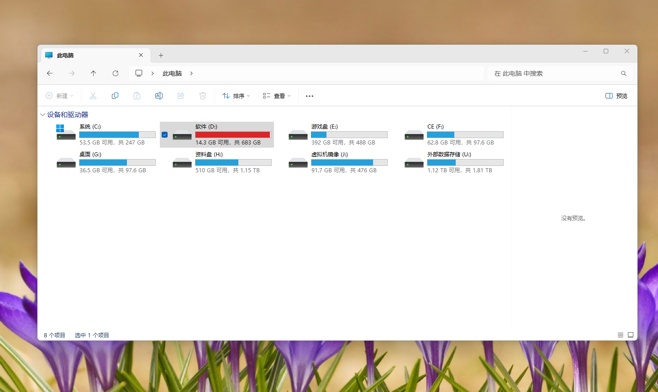658x392 pixels.
Task: Select the 系统 (C:) drive
Action: [x=105, y=134]
